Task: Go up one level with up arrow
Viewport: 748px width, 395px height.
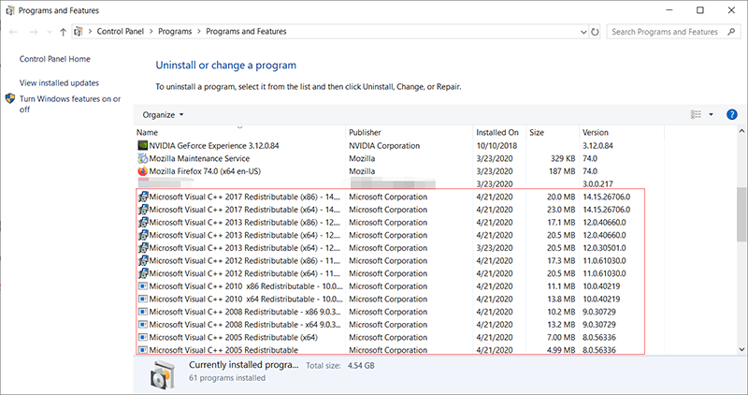Action: coord(63,32)
